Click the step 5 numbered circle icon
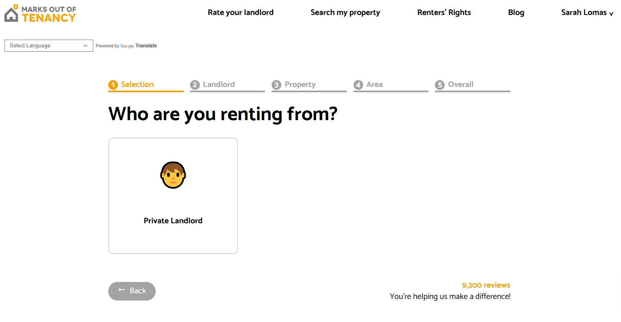 (440, 85)
